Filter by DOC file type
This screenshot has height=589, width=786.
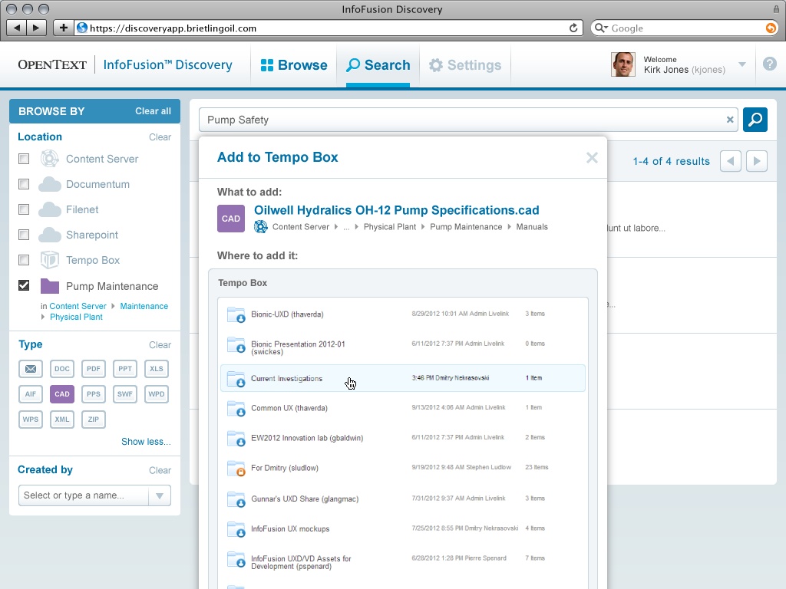click(x=62, y=369)
